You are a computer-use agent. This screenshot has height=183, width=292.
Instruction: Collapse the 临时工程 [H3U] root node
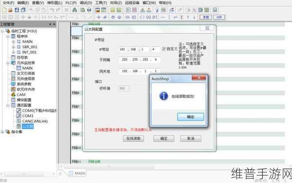(2, 31)
